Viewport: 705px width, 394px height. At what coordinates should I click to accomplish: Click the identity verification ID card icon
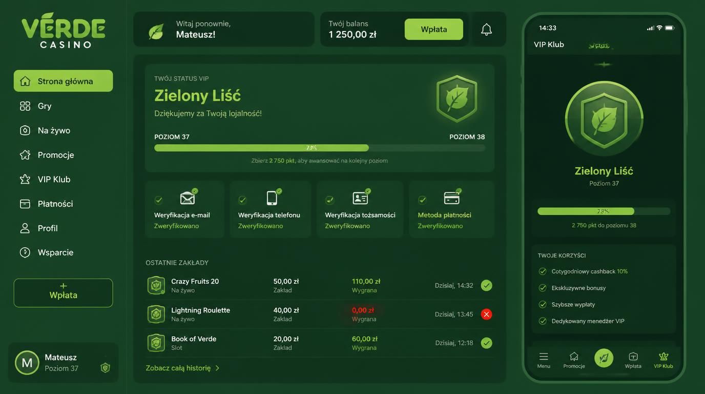[360, 198]
